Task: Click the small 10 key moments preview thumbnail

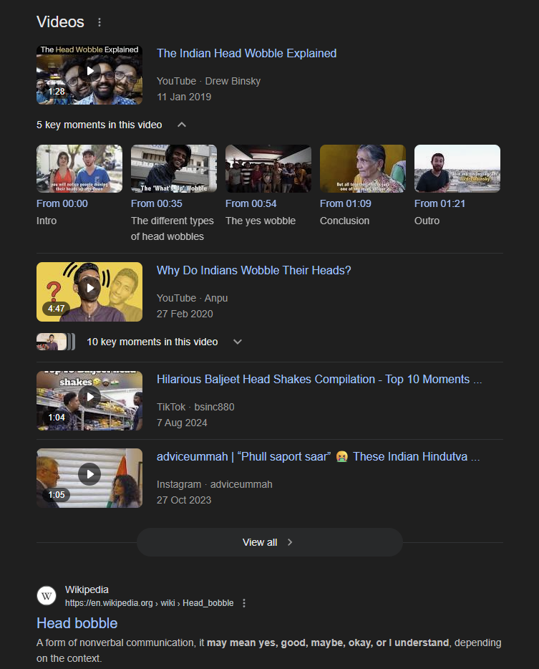Action: tap(56, 342)
